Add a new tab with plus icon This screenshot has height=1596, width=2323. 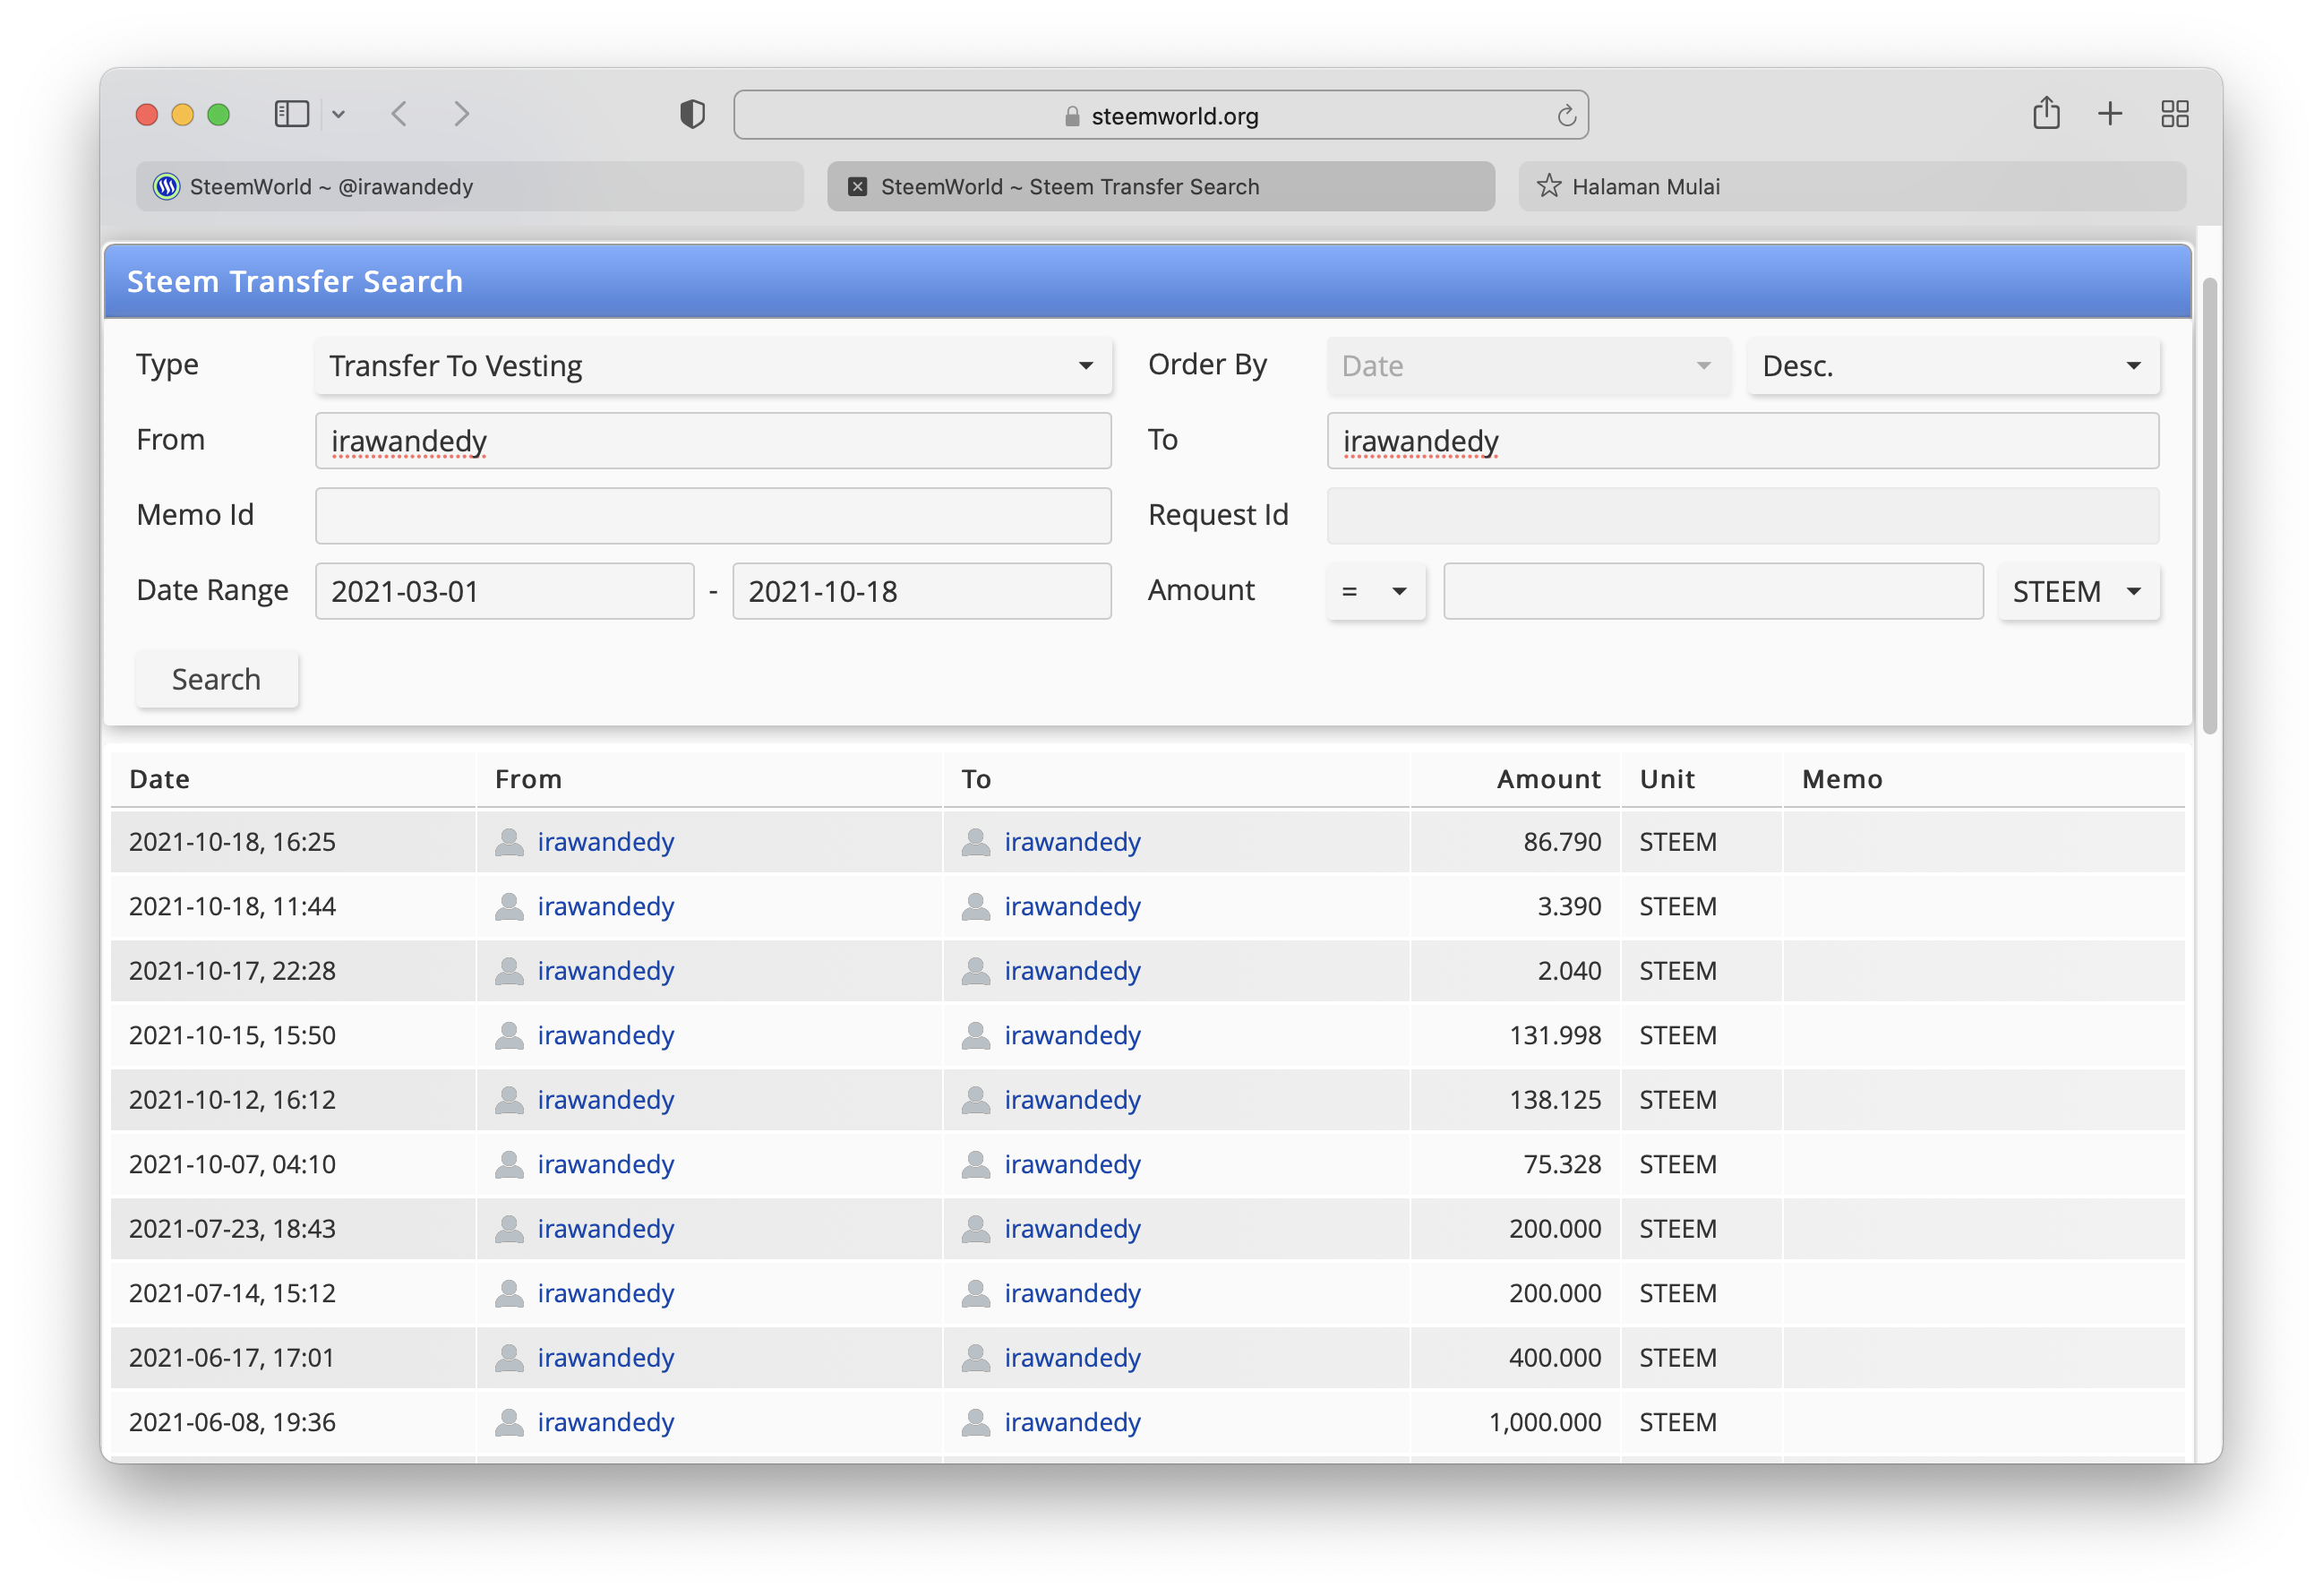tap(2110, 114)
